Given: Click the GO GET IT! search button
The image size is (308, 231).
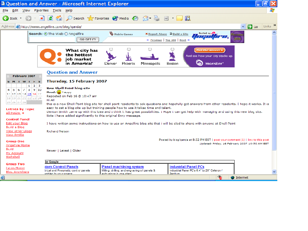Looking at the screenshot, I should click(88, 39).
